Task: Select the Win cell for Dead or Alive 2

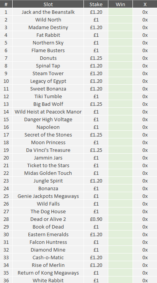Action: 120,219
